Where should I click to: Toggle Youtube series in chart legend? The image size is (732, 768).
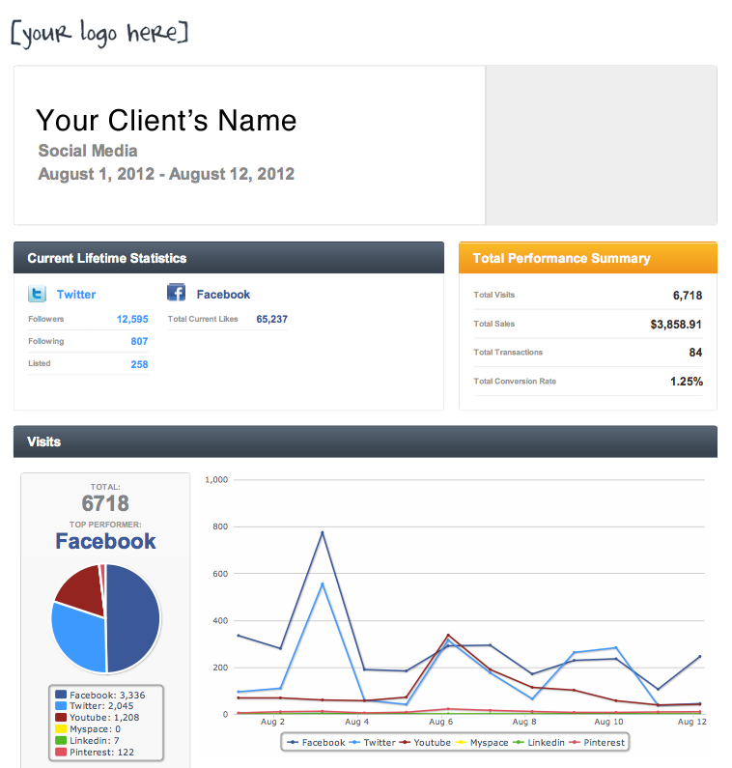[425, 743]
